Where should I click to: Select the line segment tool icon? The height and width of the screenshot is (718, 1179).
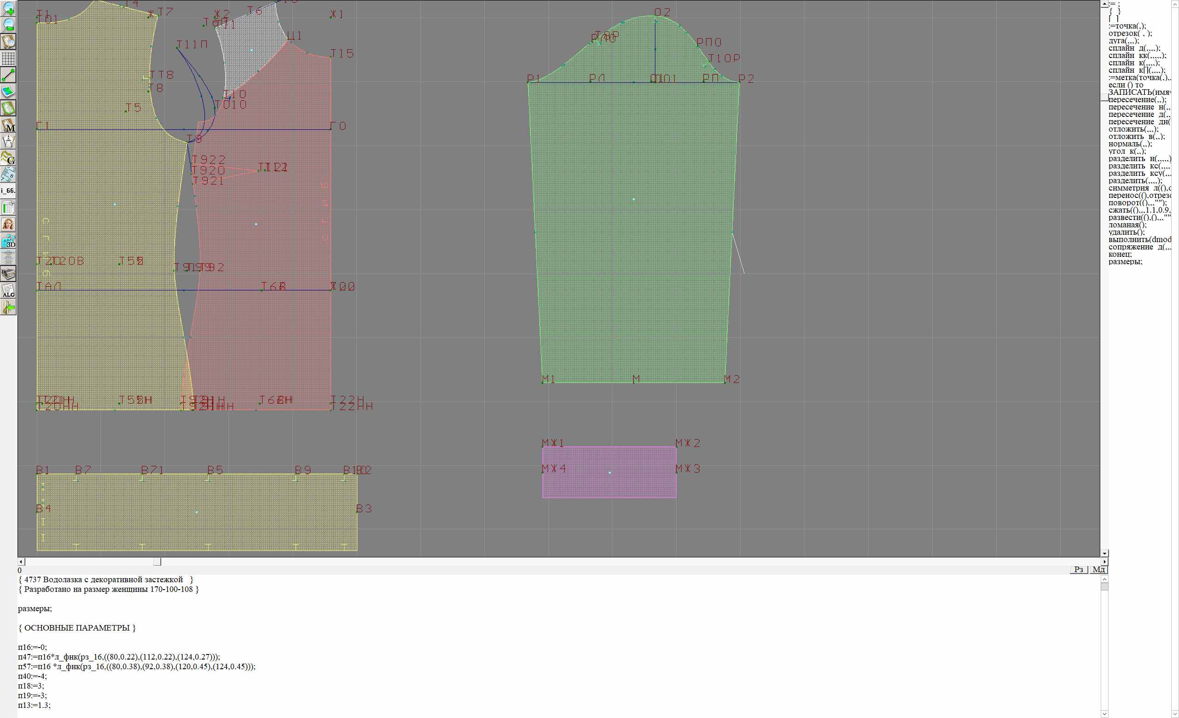click(x=9, y=75)
